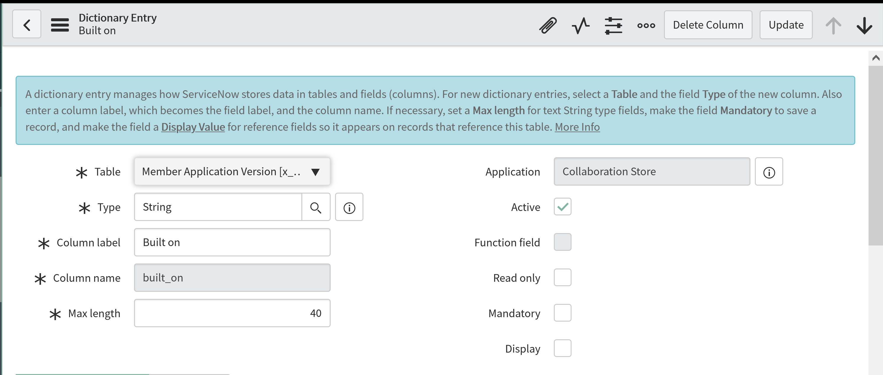Open the activity stream pulse icon

pyautogui.click(x=580, y=25)
